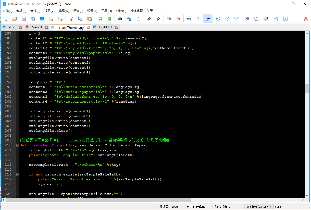
Task: Save the current file via save icon
Action: point(24,19)
